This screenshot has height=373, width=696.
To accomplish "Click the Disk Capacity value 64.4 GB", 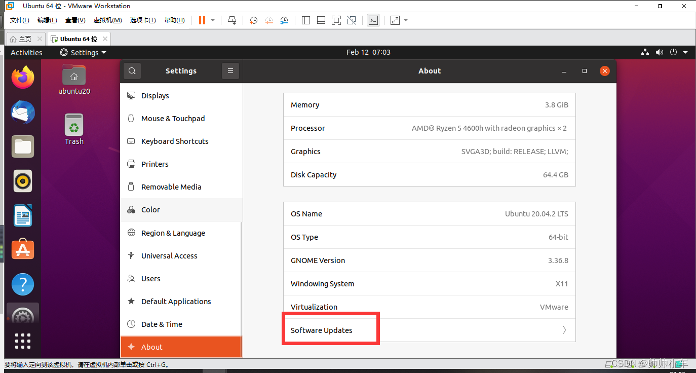I will click(556, 175).
